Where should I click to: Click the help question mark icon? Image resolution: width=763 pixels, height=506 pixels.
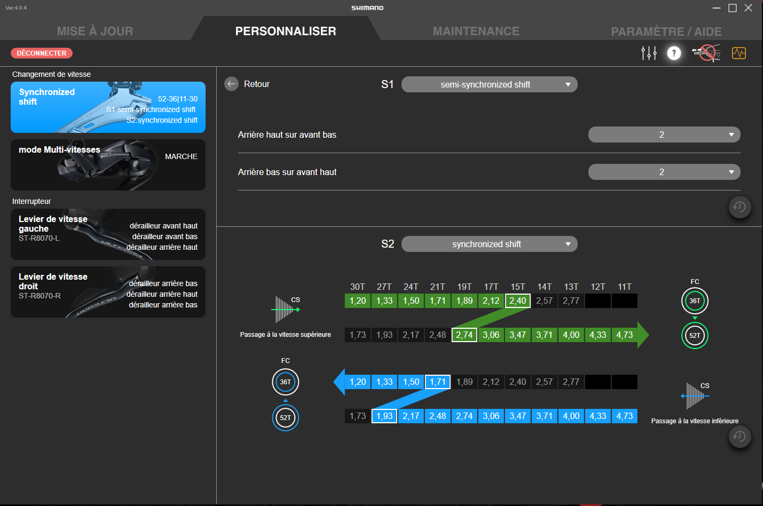(x=674, y=53)
